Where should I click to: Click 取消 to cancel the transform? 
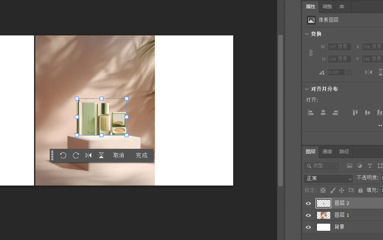coord(118,156)
